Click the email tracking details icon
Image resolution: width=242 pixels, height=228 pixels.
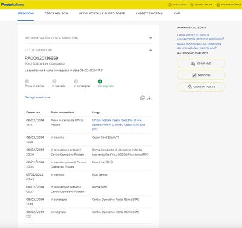(x=142, y=98)
